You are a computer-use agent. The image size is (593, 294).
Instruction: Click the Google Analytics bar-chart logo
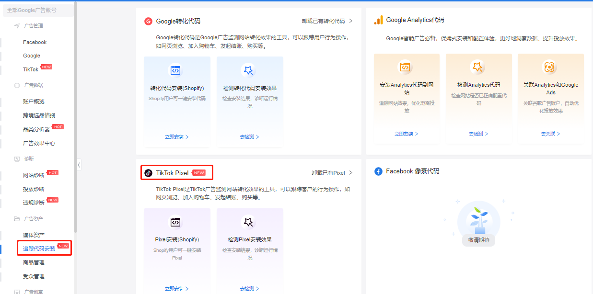pos(378,20)
